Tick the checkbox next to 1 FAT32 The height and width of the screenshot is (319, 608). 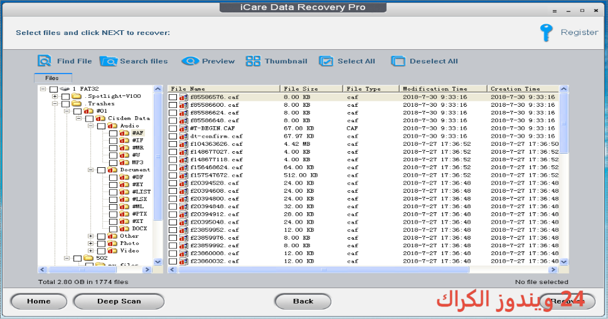(53, 89)
